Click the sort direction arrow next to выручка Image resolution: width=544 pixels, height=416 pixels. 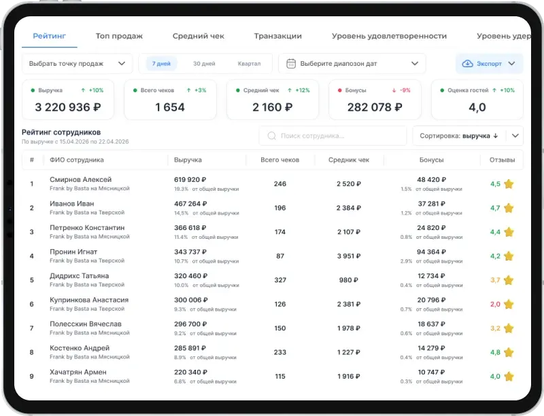[496, 136]
